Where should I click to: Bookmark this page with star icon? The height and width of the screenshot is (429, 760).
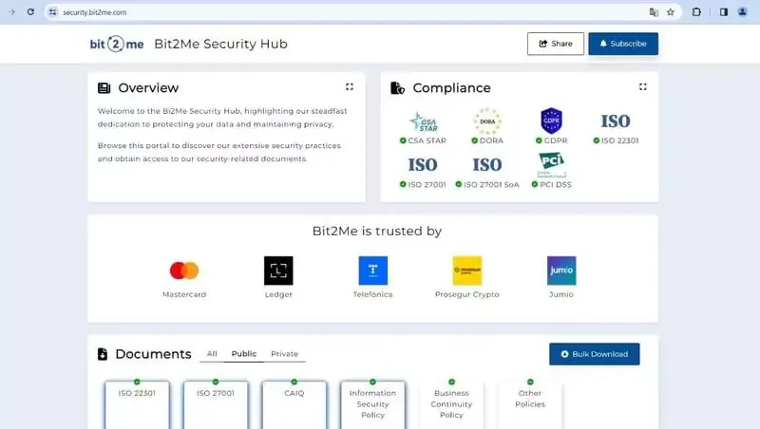click(x=671, y=12)
